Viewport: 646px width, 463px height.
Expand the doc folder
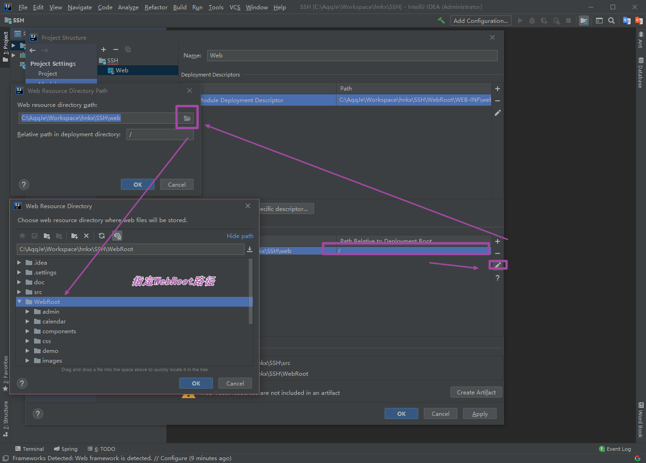click(x=19, y=282)
